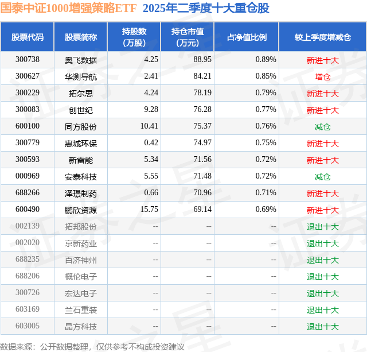This screenshot has width=367, height=352.
Task: Select the stock 华测导航
Action: click(81, 77)
